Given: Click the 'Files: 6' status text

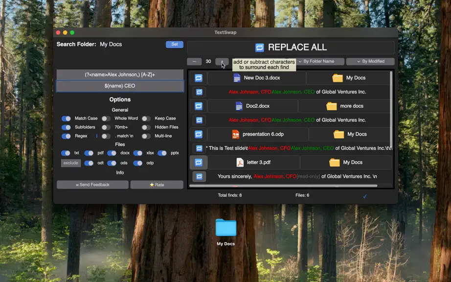Looking at the screenshot, I should coord(302,195).
